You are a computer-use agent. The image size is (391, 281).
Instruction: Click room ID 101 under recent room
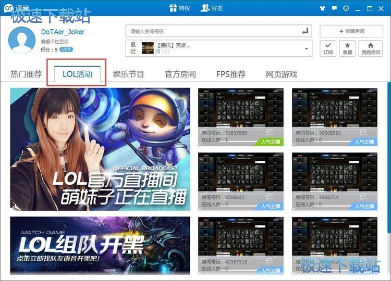pos(163,52)
